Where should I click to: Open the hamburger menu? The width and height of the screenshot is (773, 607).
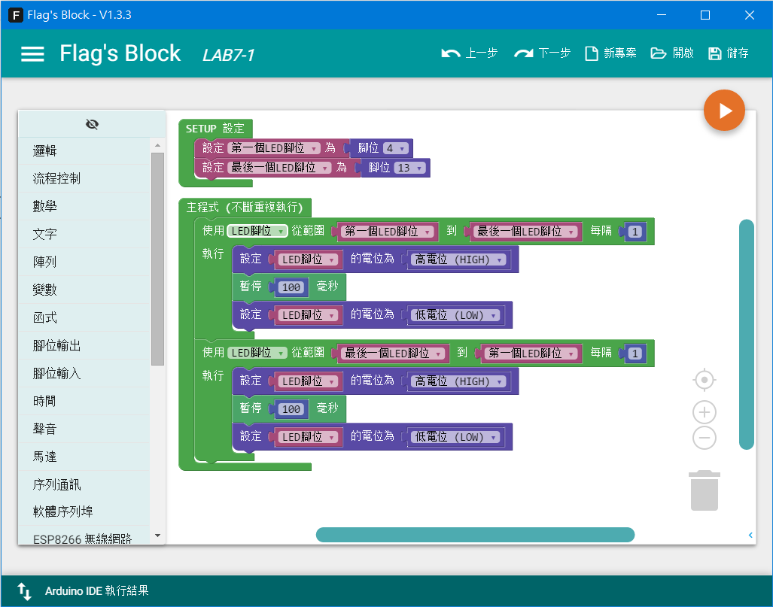pyautogui.click(x=32, y=53)
